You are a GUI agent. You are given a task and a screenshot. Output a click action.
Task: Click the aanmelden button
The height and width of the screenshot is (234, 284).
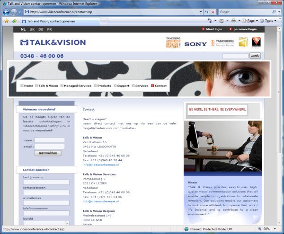pyautogui.click(x=48, y=153)
